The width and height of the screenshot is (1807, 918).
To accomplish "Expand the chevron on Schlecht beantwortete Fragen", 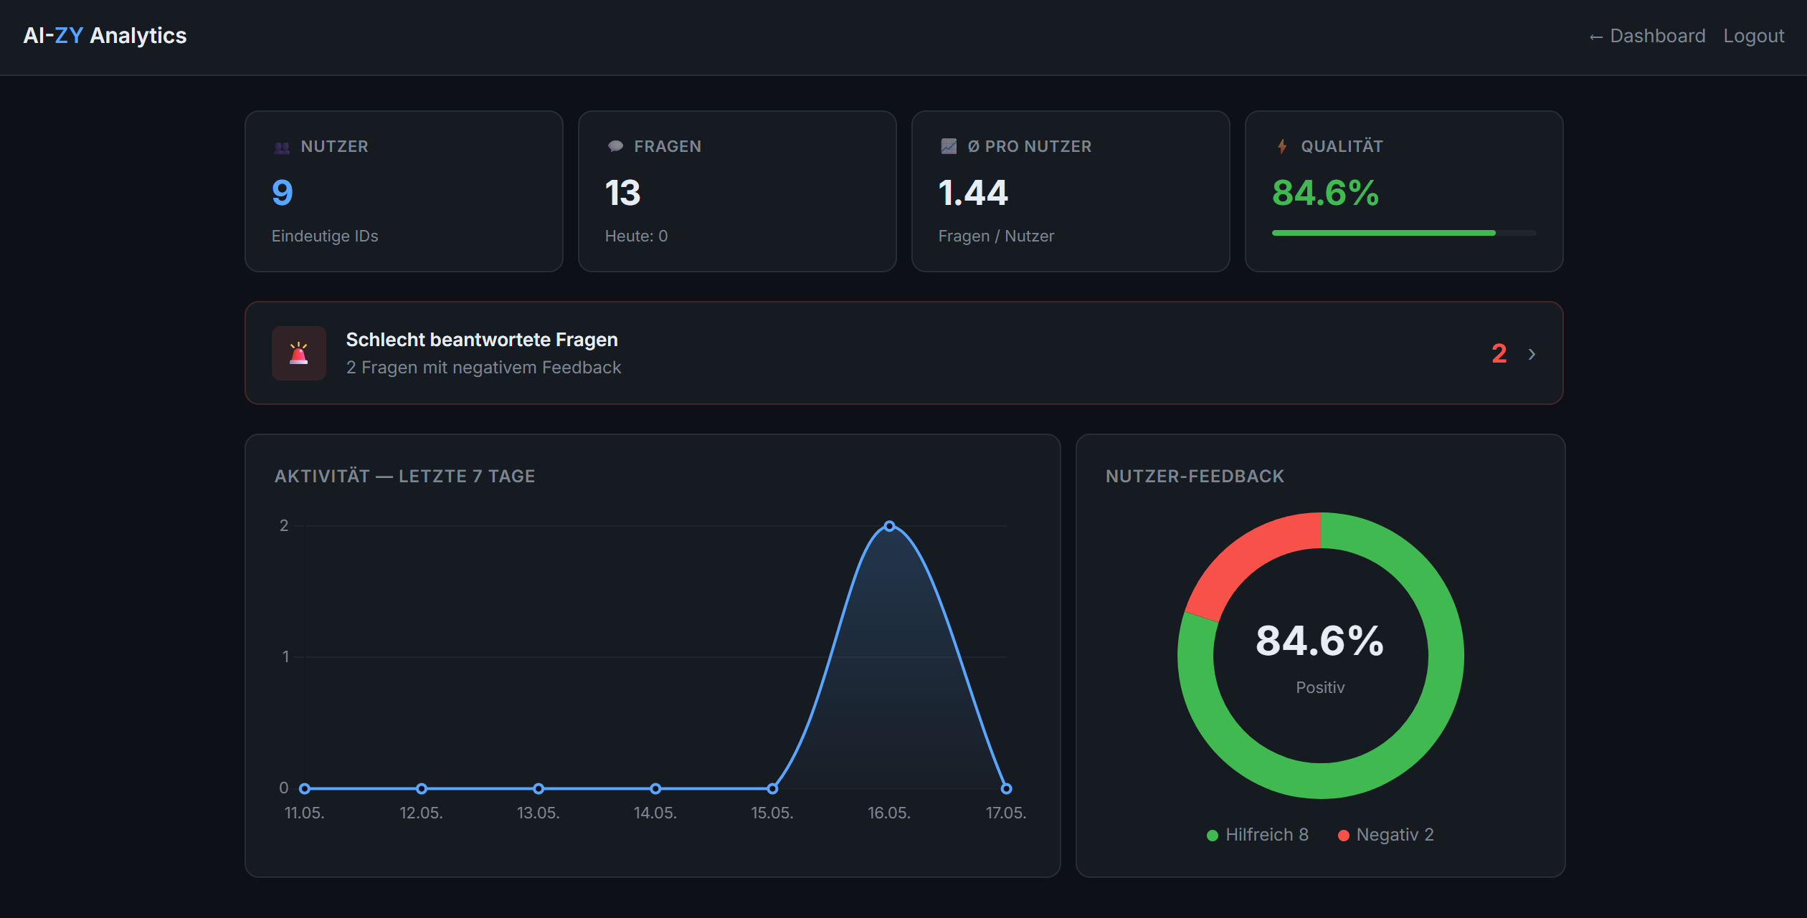I will click(1532, 354).
